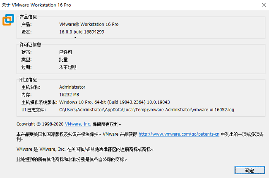Click the memory value 16232 MB
269x178 pixels.
point(70,95)
